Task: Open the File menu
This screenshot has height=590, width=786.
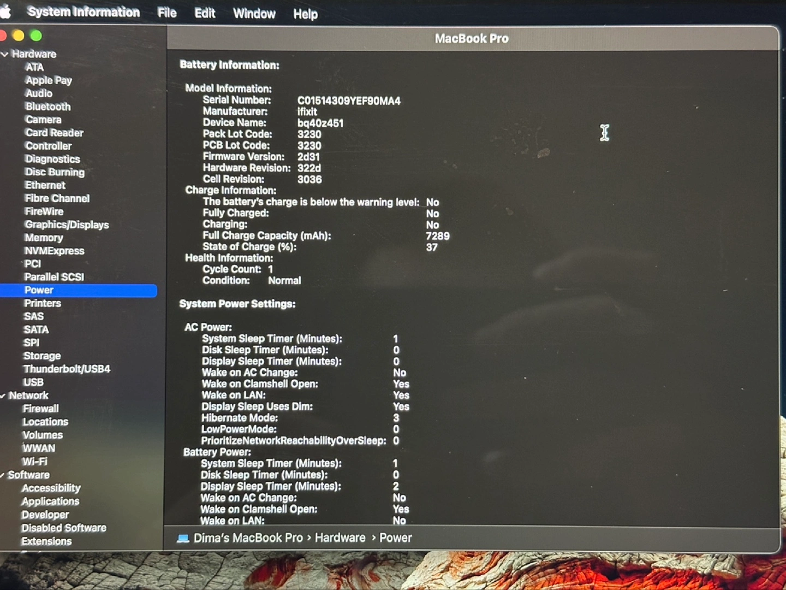Action: pyautogui.click(x=166, y=13)
